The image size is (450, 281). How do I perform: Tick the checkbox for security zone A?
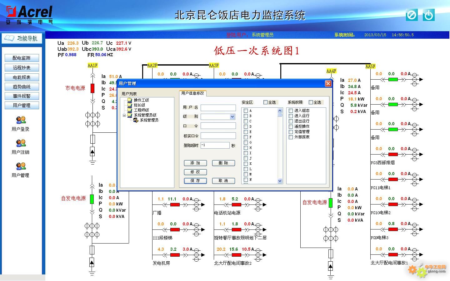click(x=246, y=111)
